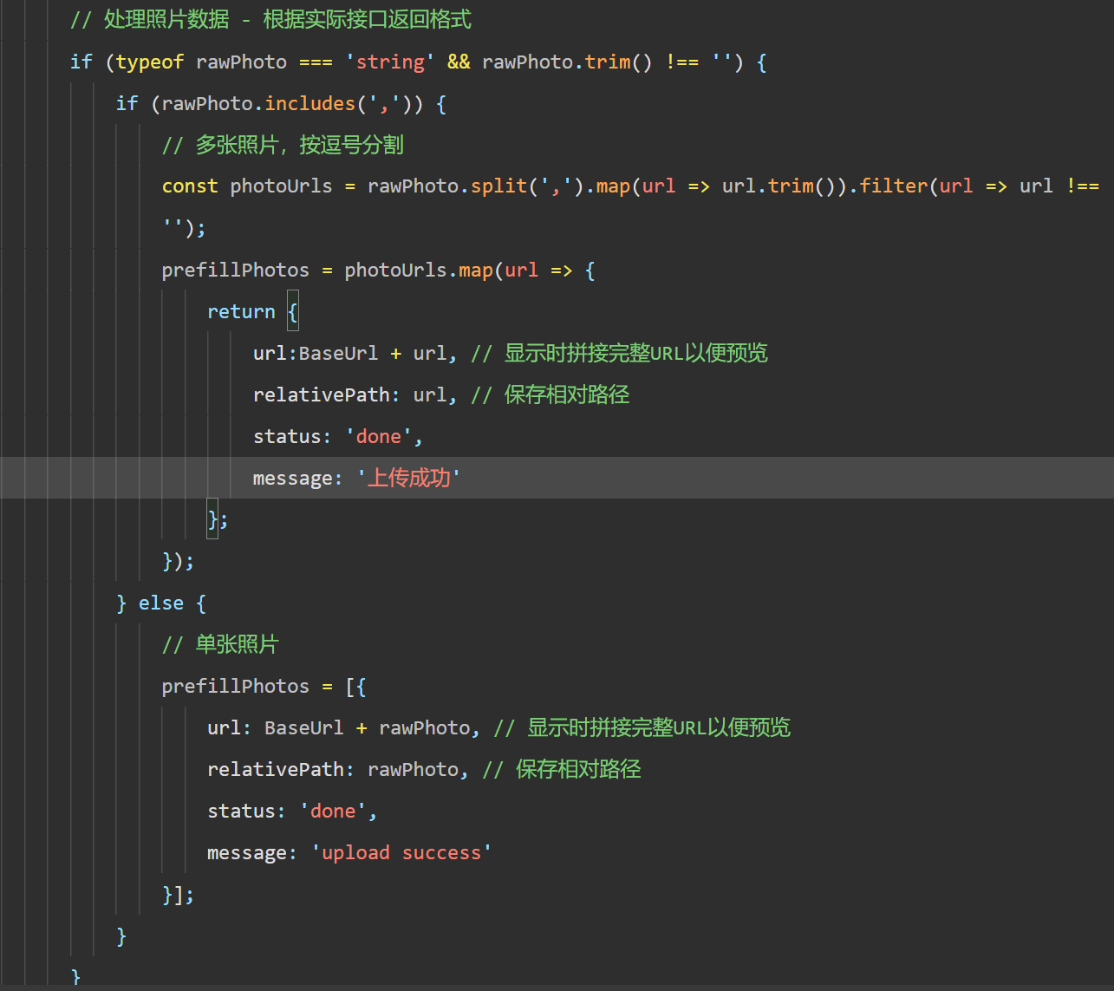The height and width of the screenshot is (991, 1114).
Task: Click the 'else' keyword
Action: (x=161, y=603)
